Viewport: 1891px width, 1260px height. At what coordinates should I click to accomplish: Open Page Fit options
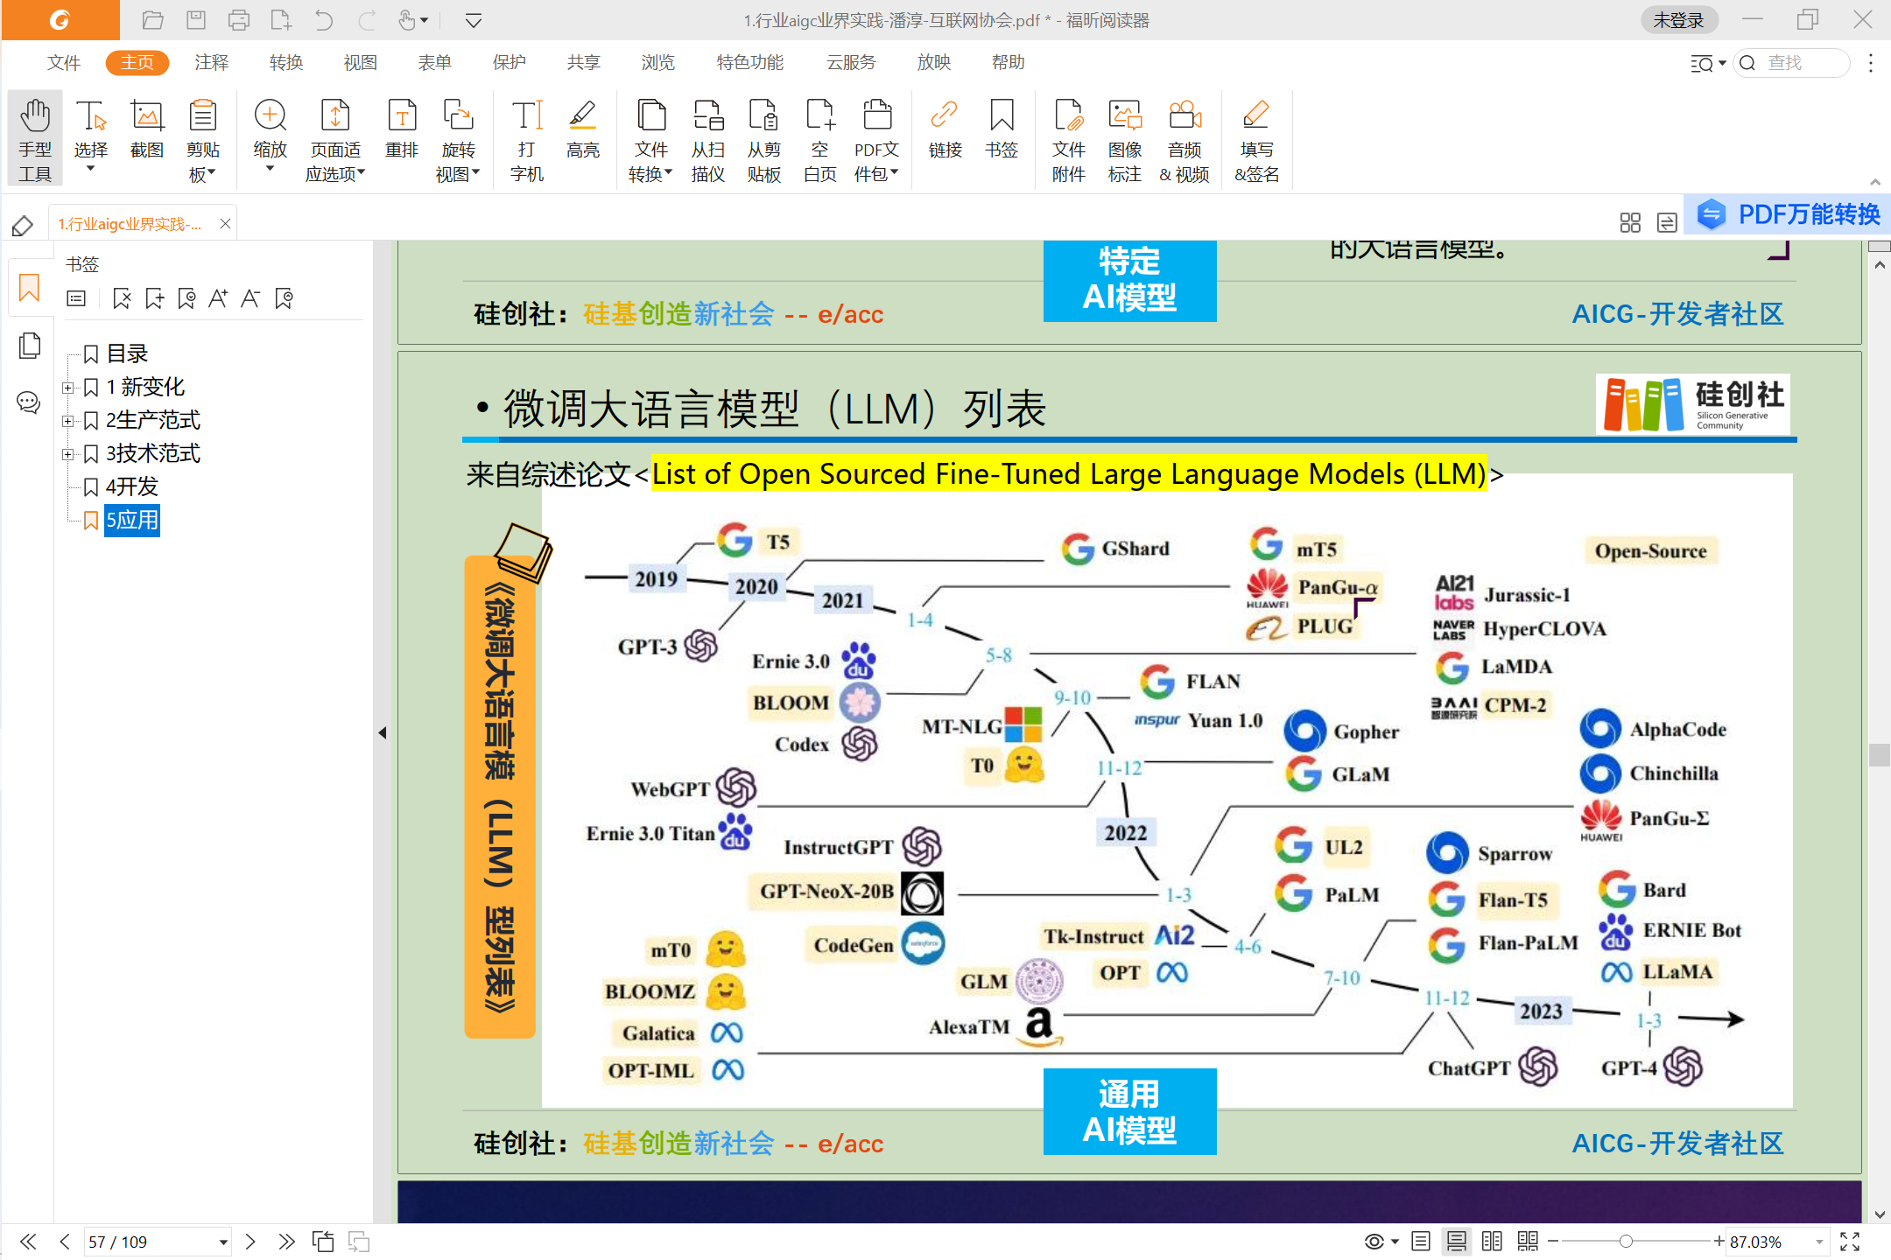click(x=335, y=138)
